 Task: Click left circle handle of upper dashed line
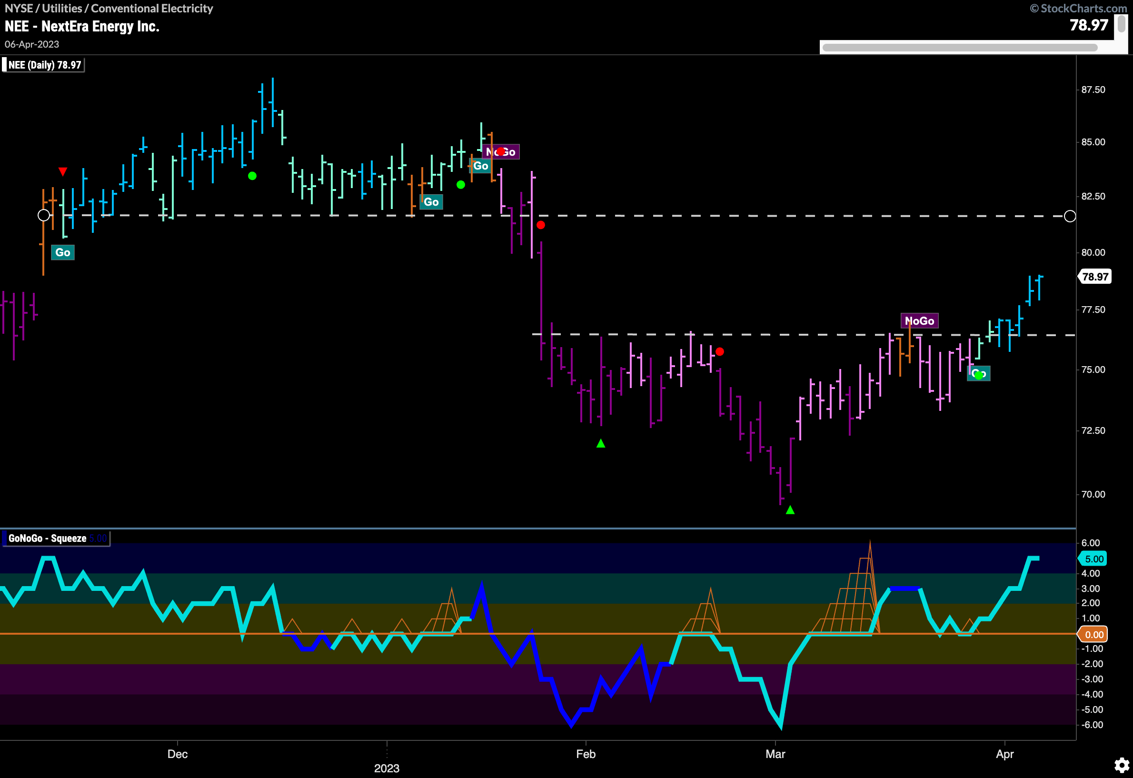[44, 215]
